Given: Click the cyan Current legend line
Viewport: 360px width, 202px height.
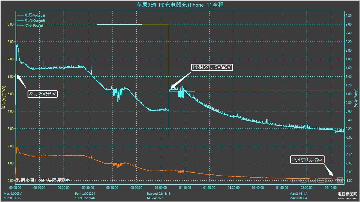Looking at the screenshot, I should pos(21,20).
